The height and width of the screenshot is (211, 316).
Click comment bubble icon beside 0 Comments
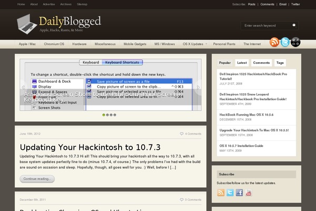(x=182, y=199)
